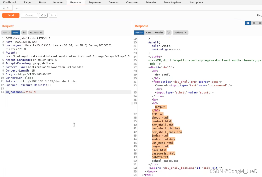Image resolution: width=262 pixels, height=177 pixels.
Task: Click news.html in the response listing
Action: click(x=159, y=150)
